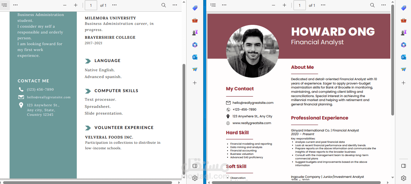Click the email address in teal Contact Me panel

(x=49, y=97)
